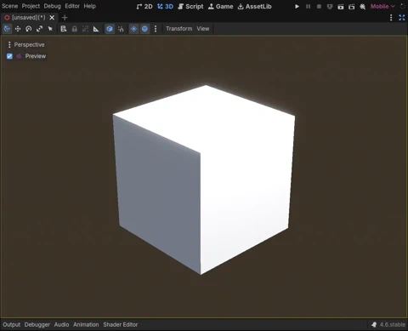Open the viewport Perspective options menu
408x331 pixels.
pyautogui.click(x=26, y=44)
